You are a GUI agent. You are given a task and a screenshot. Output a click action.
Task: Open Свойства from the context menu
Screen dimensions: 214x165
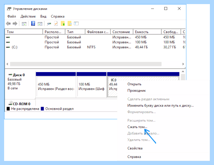135,148
